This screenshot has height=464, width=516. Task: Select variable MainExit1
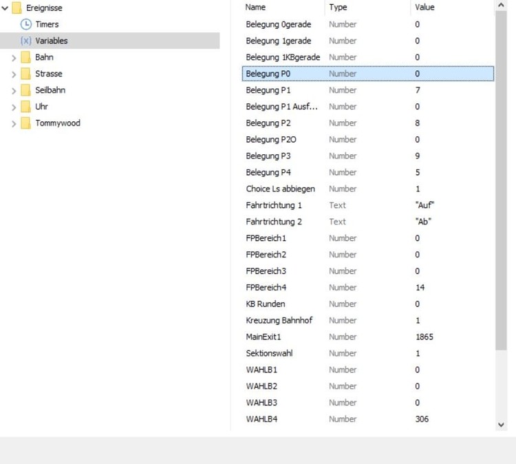pos(264,337)
